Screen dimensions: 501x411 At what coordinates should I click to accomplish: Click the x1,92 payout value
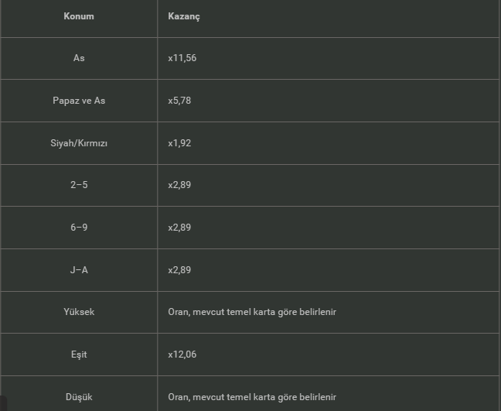pos(179,143)
